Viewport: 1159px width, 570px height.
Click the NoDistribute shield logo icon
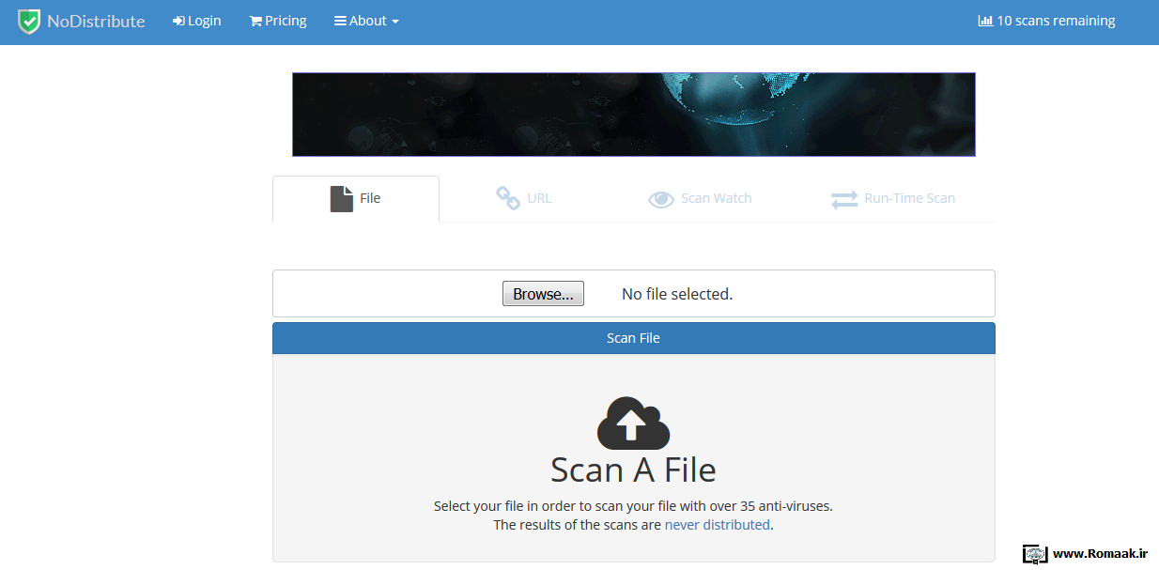click(x=29, y=21)
